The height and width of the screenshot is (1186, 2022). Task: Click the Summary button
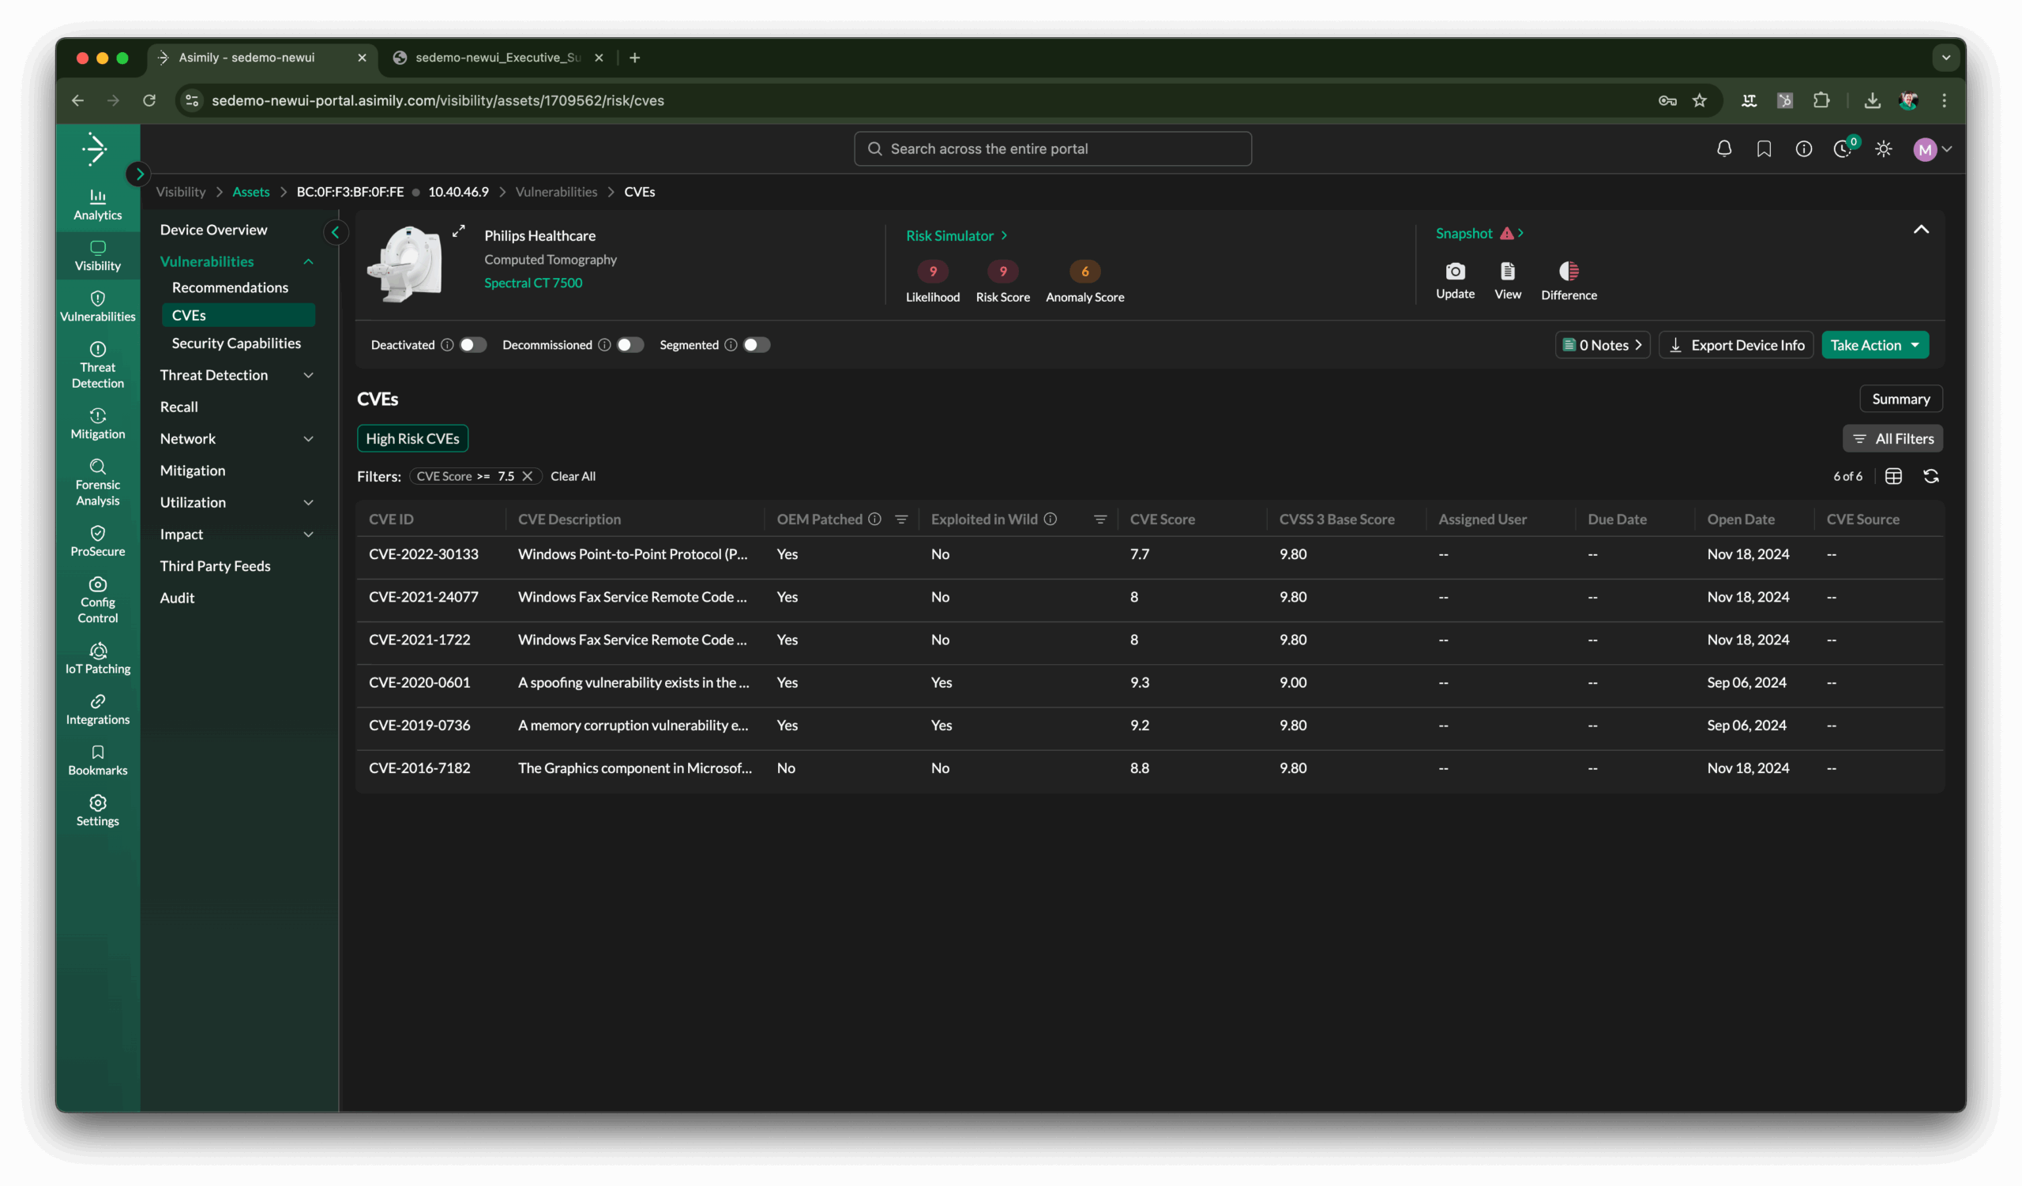pyautogui.click(x=1901, y=399)
